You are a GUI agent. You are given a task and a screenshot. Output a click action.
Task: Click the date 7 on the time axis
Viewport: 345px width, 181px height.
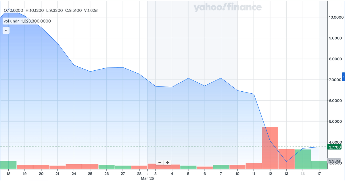pyautogui.click(x=221, y=174)
